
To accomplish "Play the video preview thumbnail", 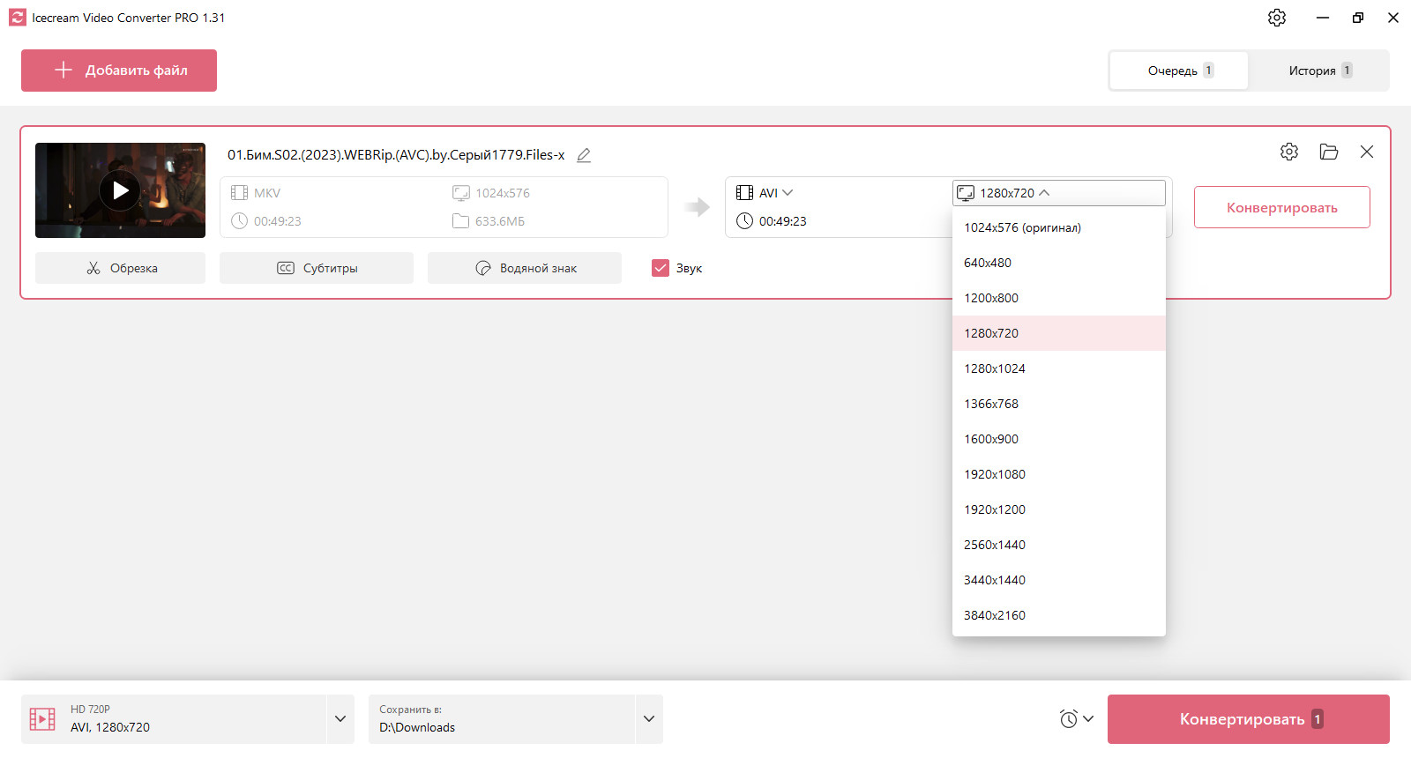I will [x=120, y=190].
